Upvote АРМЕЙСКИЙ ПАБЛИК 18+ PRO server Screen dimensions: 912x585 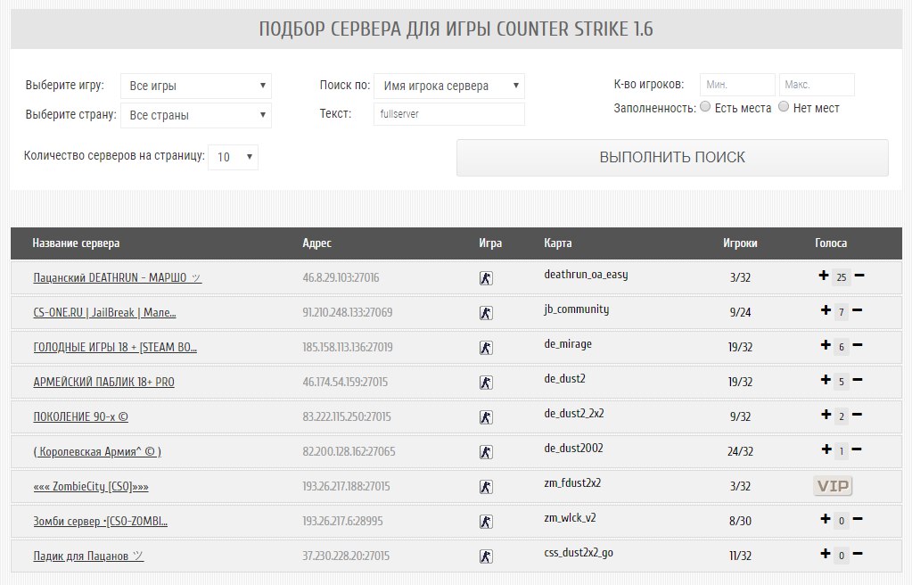(826, 380)
